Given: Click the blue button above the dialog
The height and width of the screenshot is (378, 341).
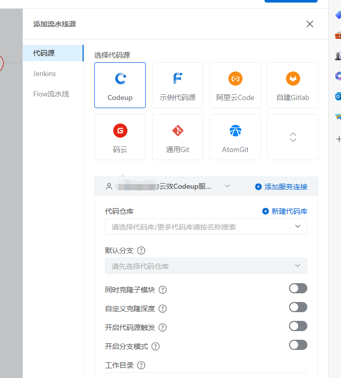Looking at the screenshot, I should point(291,1).
